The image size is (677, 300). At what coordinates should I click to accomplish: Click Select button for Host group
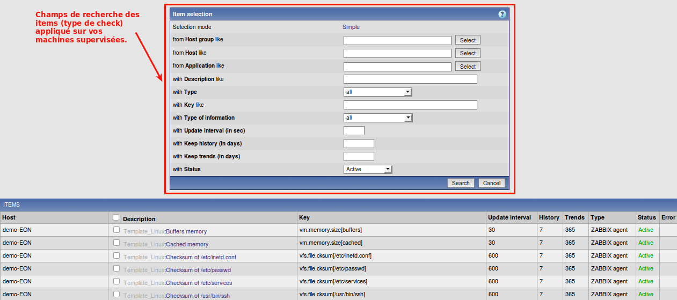(468, 40)
